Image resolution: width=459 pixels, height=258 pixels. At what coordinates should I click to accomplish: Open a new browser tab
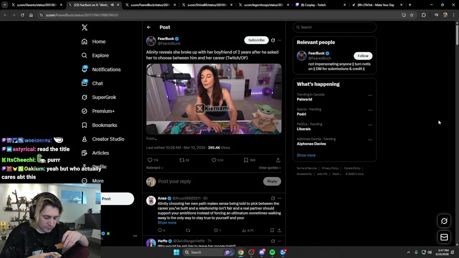click(410, 5)
